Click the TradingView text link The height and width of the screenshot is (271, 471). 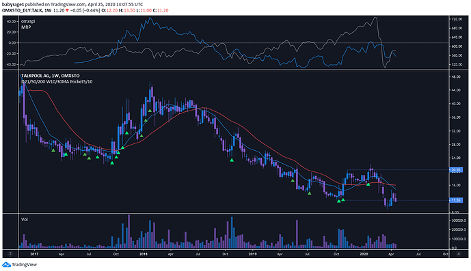click(25, 265)
